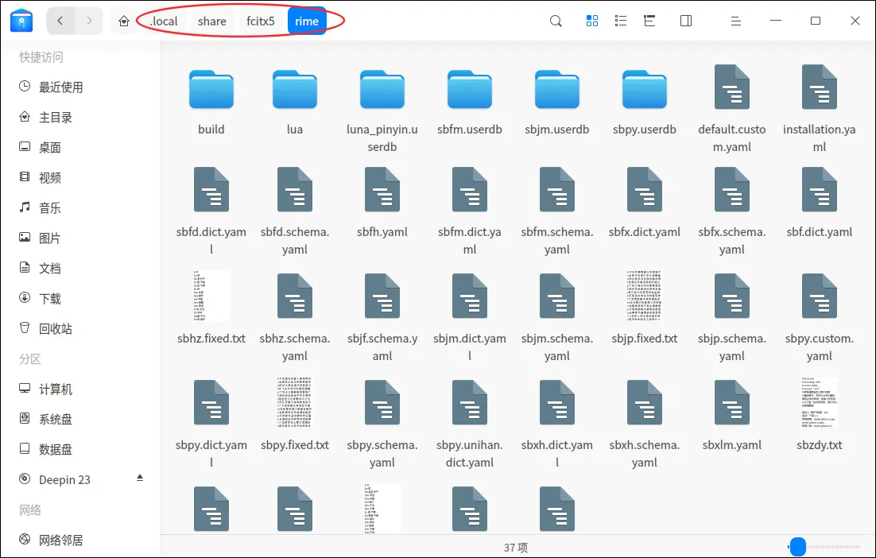The image size is (876, 558).
Task: Open 最近使用 (Recent) in the sidebar
Action: (60, 87)
